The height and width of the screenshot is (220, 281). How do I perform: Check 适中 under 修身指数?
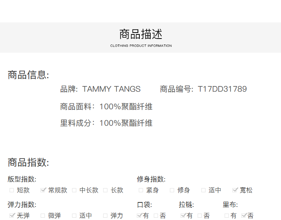point(203,190)
